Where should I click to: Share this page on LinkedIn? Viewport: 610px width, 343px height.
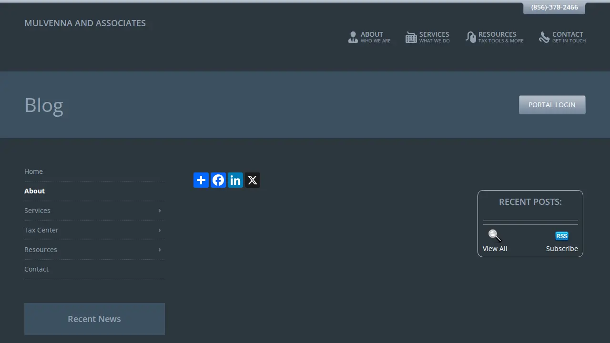point(235,180)
